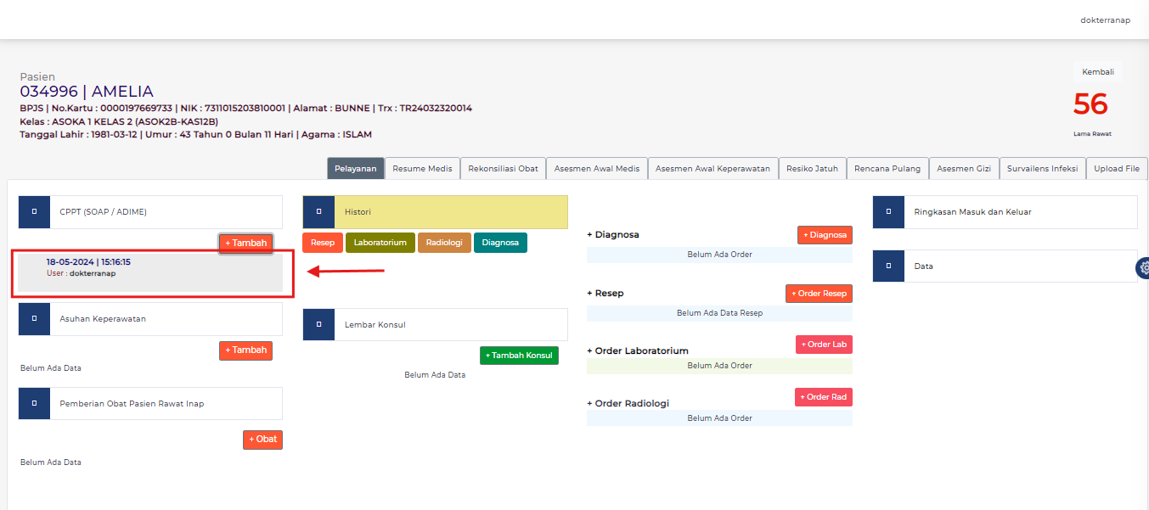This screenshot has height=510, width=1149.
Task: Click the Data panel icon
Action: tap(888, 266)
